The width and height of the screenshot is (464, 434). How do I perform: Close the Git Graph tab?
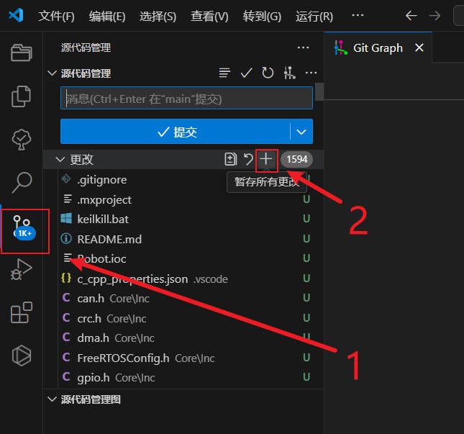[419, 48]
